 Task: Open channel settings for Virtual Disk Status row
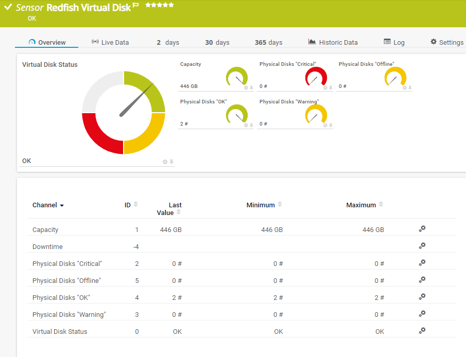point(422,331)
